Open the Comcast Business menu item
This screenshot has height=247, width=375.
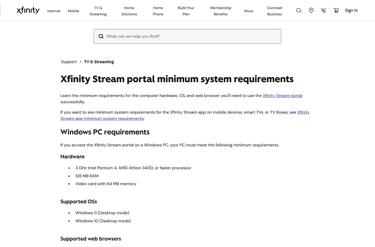[275, 11]
